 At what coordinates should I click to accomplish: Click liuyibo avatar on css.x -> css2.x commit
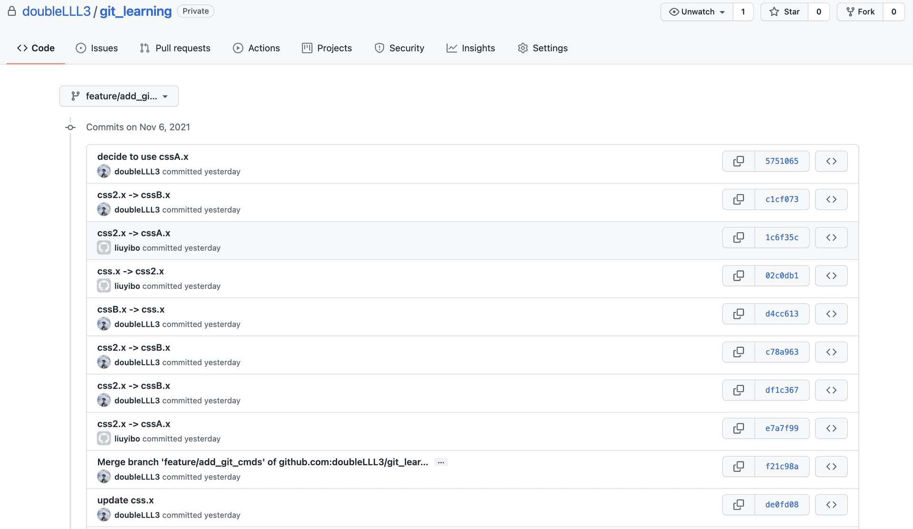coord(104,286)
